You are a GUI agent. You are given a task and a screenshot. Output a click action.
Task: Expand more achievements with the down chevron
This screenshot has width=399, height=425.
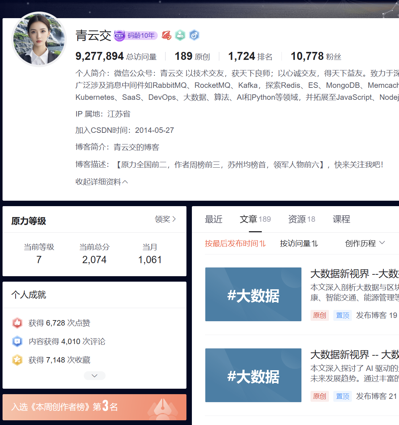(95, 376)
